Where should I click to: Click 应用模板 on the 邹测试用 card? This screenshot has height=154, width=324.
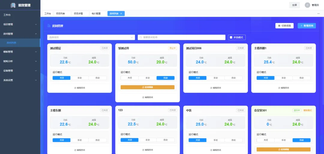click(148, 87)
